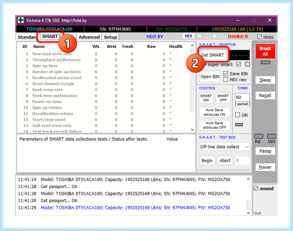Select the PIO radio button
Screen dimensions: 293x231
click(215, 36)
